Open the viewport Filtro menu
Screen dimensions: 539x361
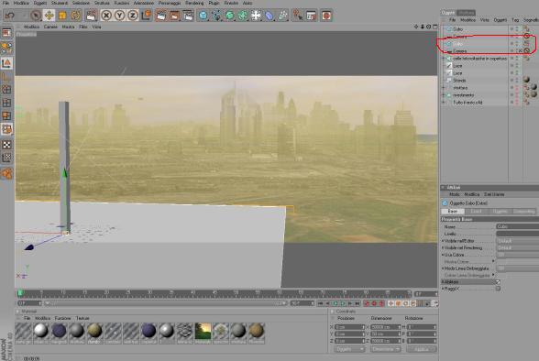(x=82, y=27)
